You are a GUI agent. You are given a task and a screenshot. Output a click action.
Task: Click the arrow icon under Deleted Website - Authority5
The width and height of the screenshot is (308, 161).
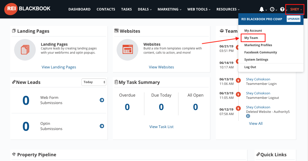[248, 116]
